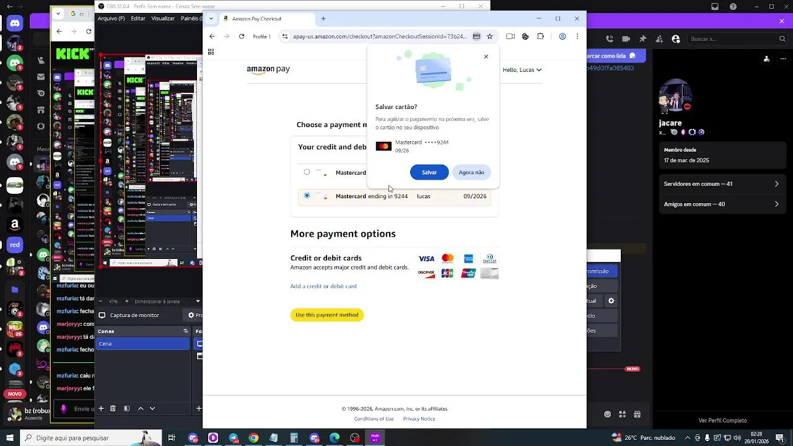The image size is (793, 446).
Task: Open the Painéis menu in OBS
Action: click(190, 19)
